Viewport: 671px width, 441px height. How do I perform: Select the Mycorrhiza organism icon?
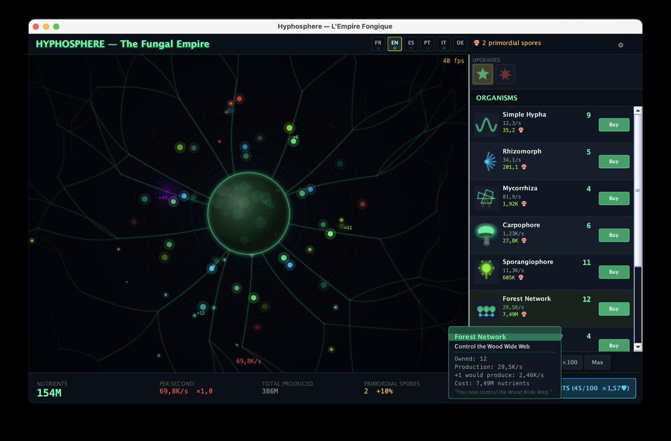[x=486, y=198]
